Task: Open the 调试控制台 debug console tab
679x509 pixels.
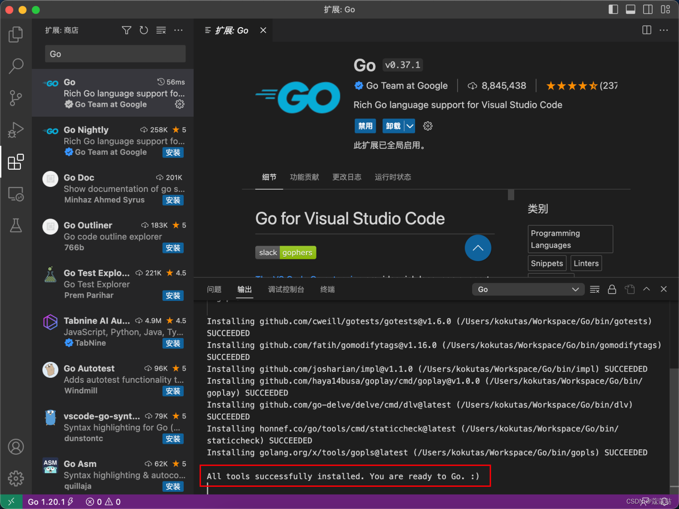Action: 286,290
